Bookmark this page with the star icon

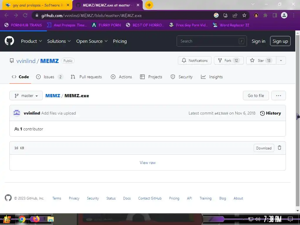244,15
